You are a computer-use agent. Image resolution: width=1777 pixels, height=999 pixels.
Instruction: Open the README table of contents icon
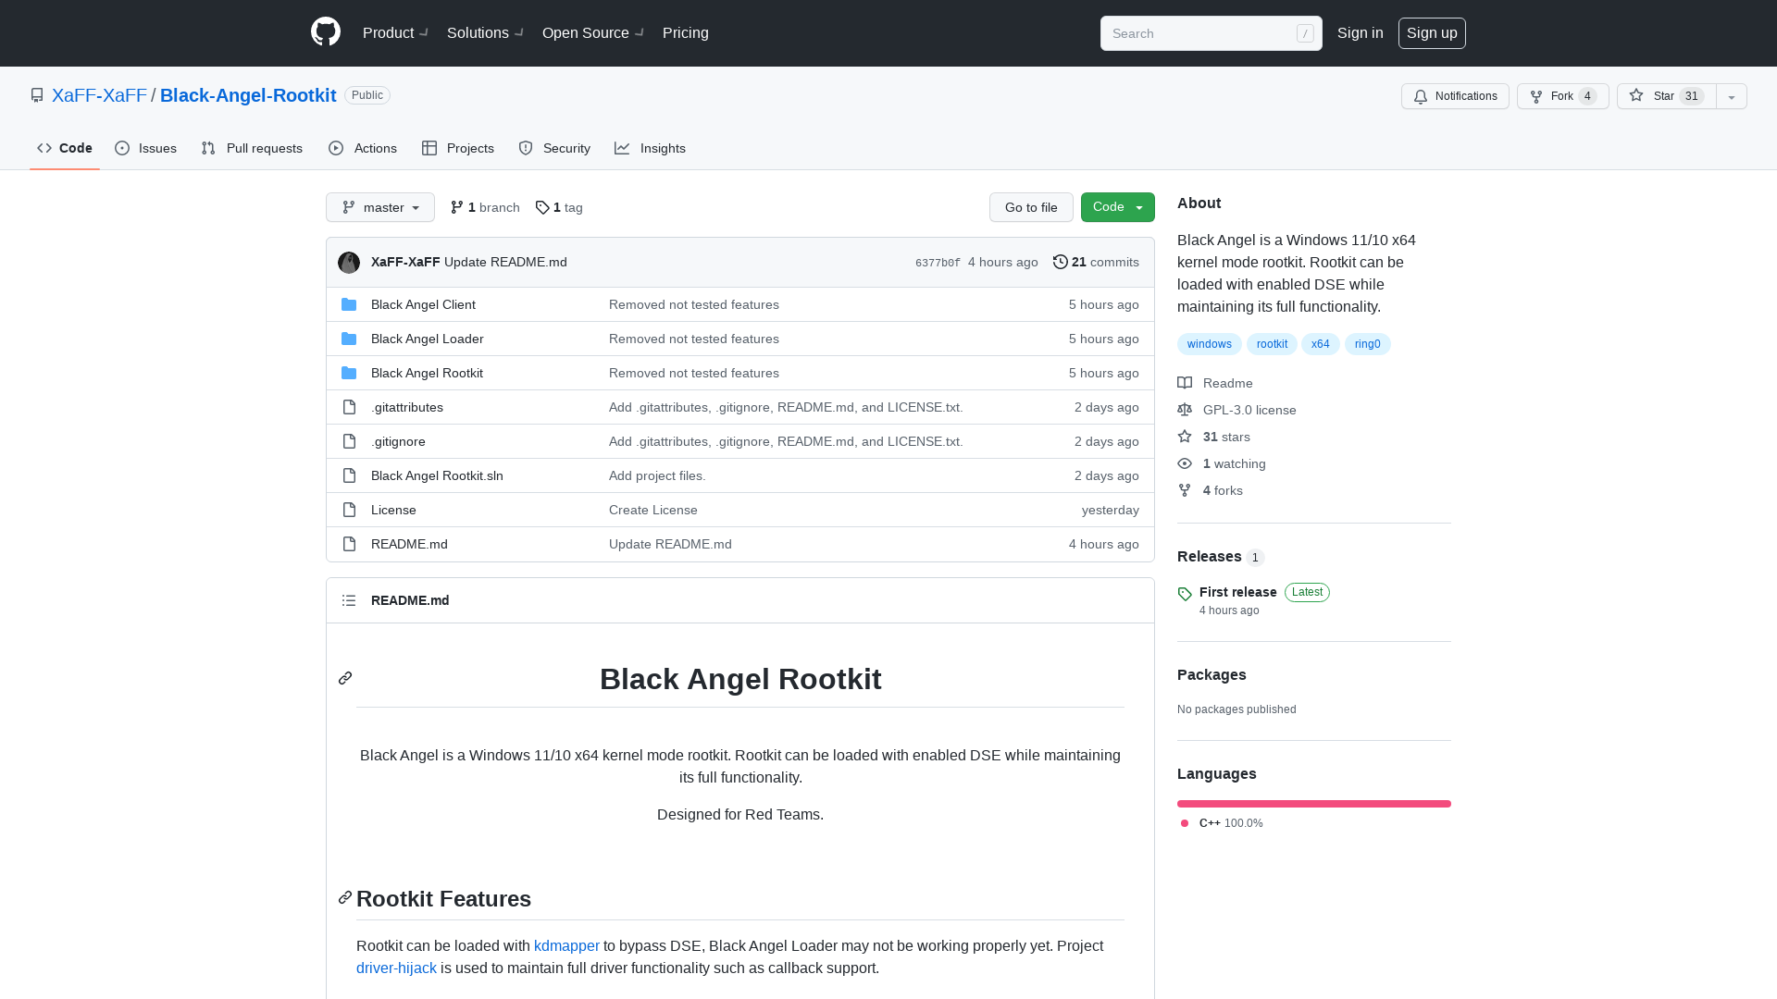pos(349,600)
